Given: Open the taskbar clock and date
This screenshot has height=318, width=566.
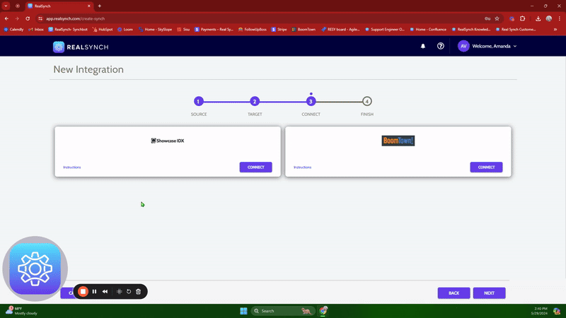Looking at the screenshot, I should [539, 311].
